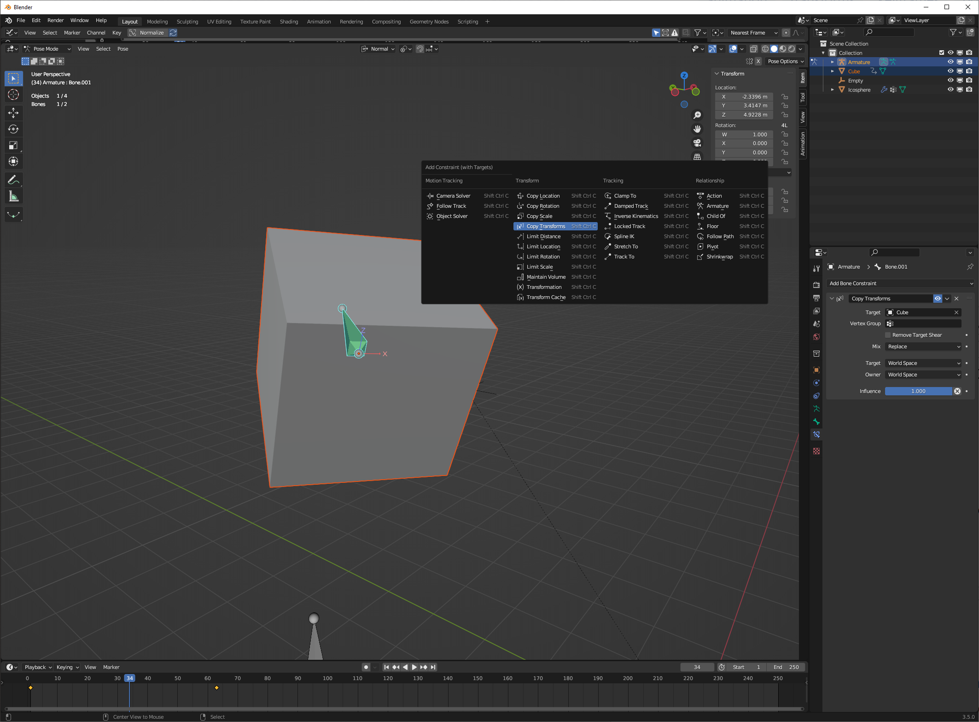The width and height of the screenshot is (979, 722).
Task: Jump to the timeline start frame
Action: [x=386, y=667]
